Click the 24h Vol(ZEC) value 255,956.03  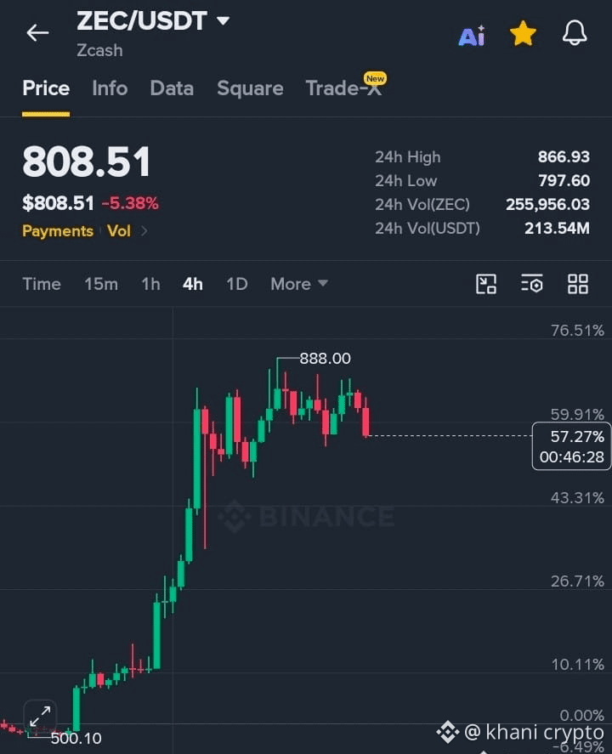click(547, 204)
